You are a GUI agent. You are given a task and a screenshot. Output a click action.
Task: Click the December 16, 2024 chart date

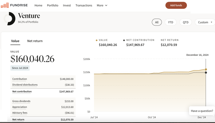(197, 55)
